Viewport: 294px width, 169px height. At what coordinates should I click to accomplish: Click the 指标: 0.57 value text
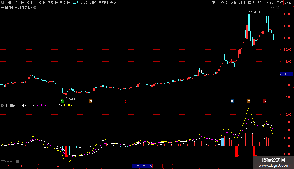29,105
